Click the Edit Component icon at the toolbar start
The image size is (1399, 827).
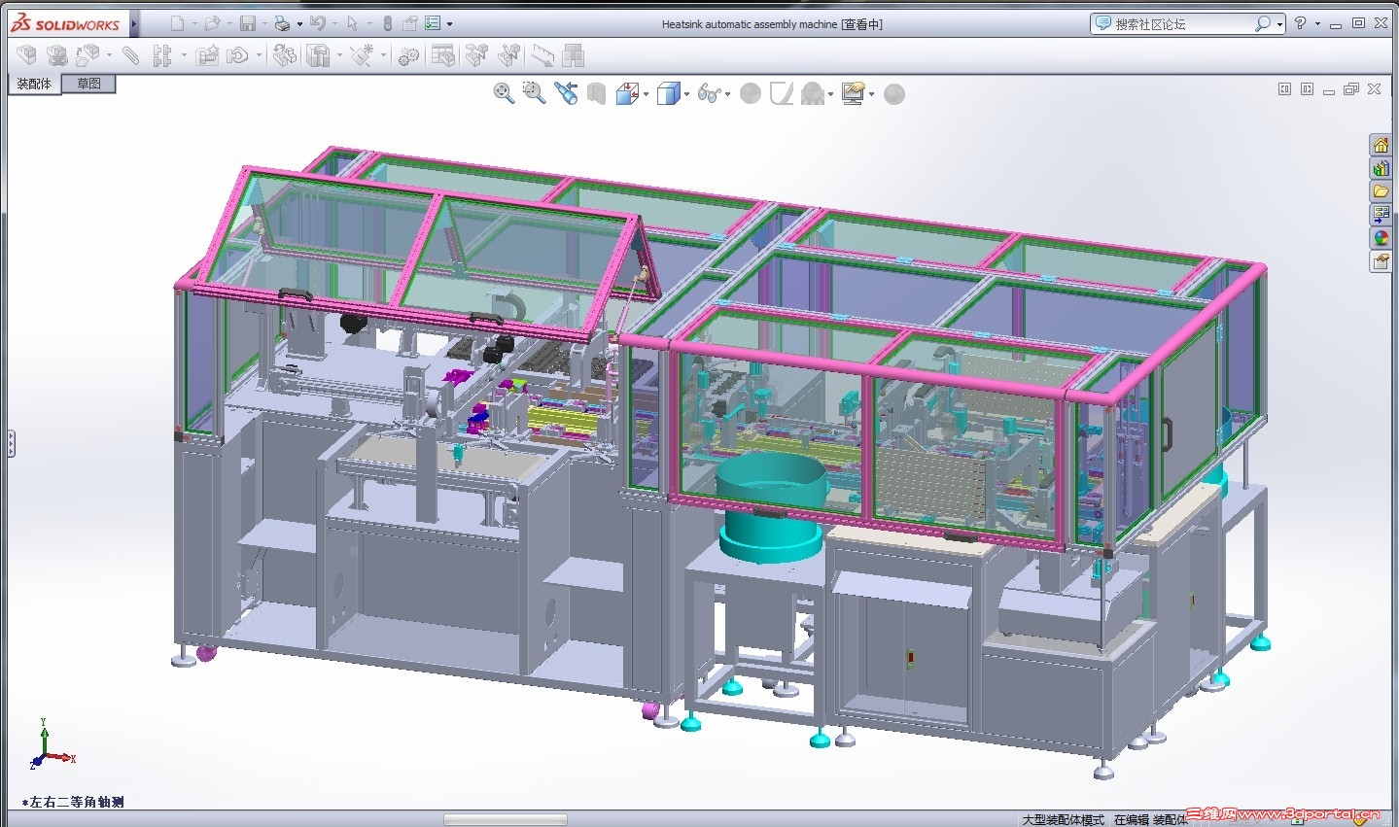26,56
